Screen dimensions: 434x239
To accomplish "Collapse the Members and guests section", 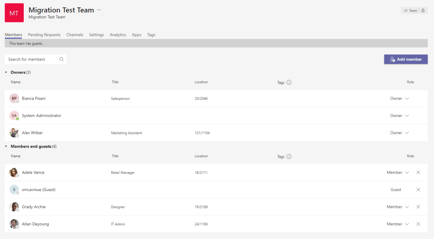I will point(6,147).
